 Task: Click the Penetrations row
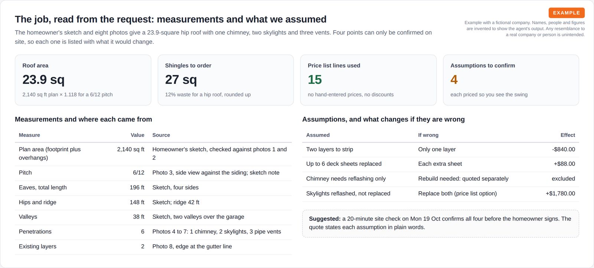[x=153, y=232]
